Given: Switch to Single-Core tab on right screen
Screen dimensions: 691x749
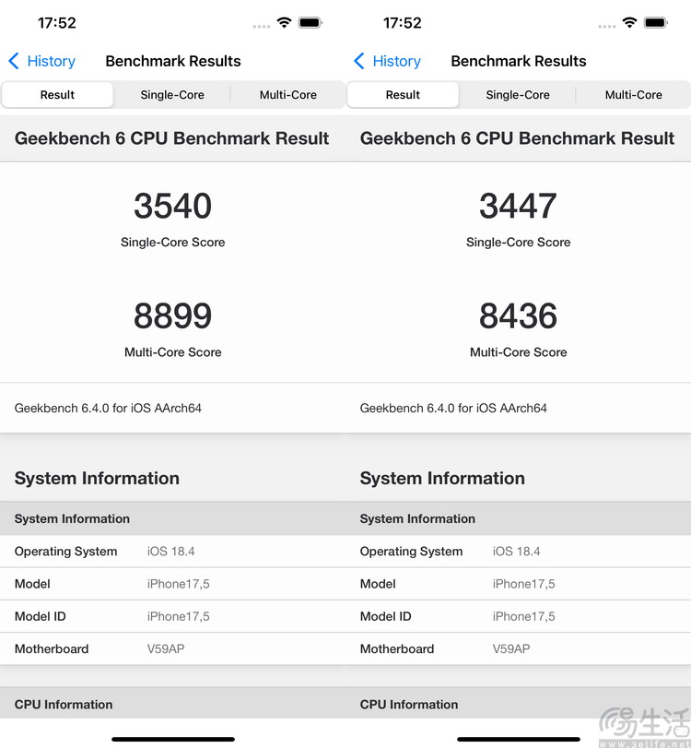Looking at the screenshot, I should point(518,95).
